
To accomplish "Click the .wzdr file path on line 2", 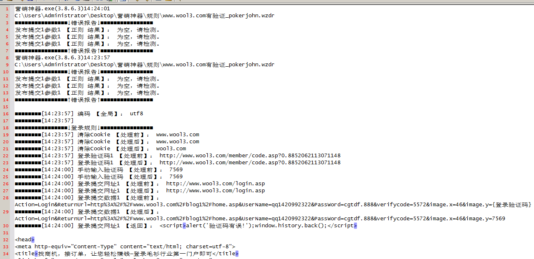I will 144,16.
